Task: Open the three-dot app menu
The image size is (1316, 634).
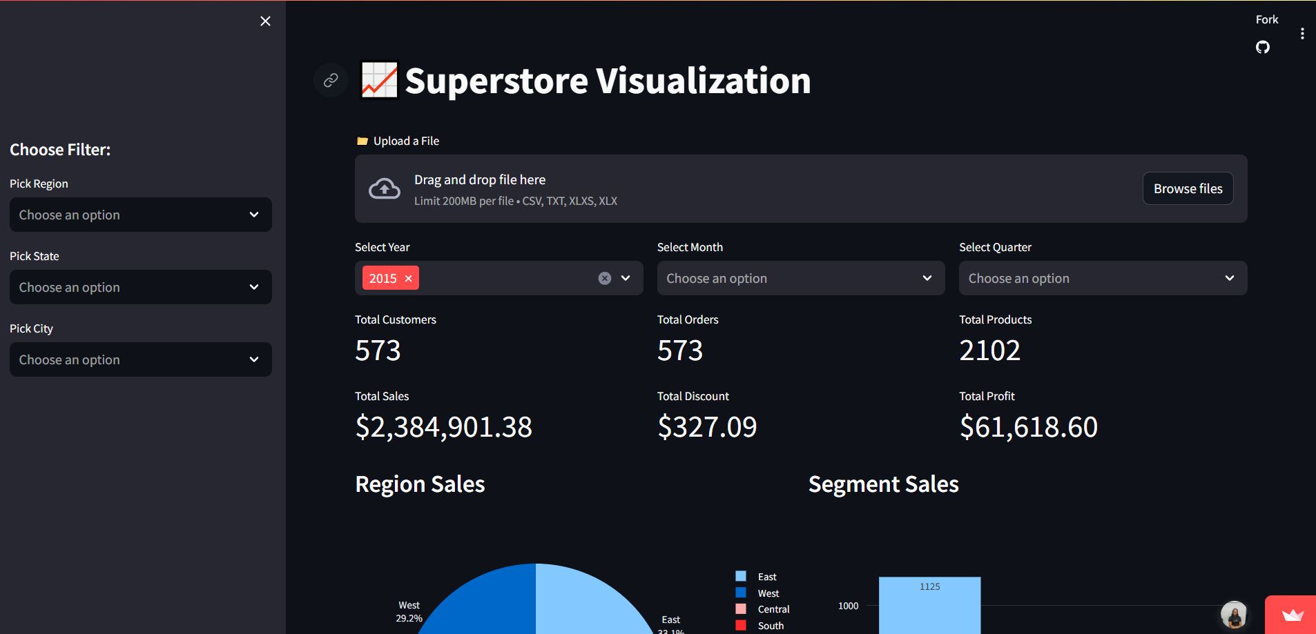Action: pyautogui.click(x=1302, y=33)
